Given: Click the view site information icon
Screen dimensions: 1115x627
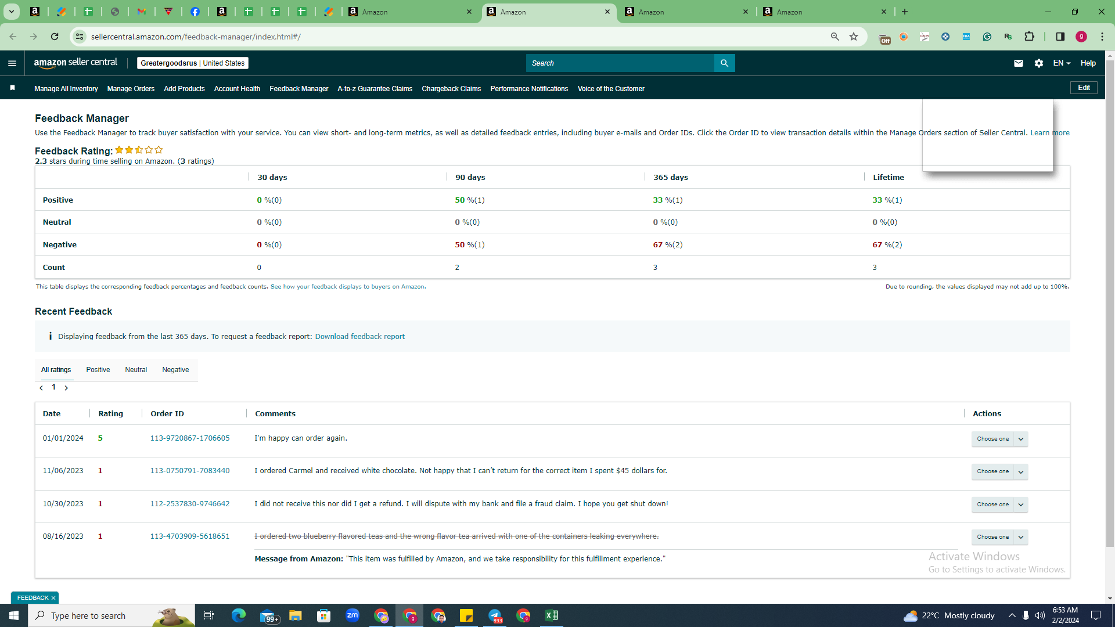Looking at the screenshot, I should click(x=80, y=37).
